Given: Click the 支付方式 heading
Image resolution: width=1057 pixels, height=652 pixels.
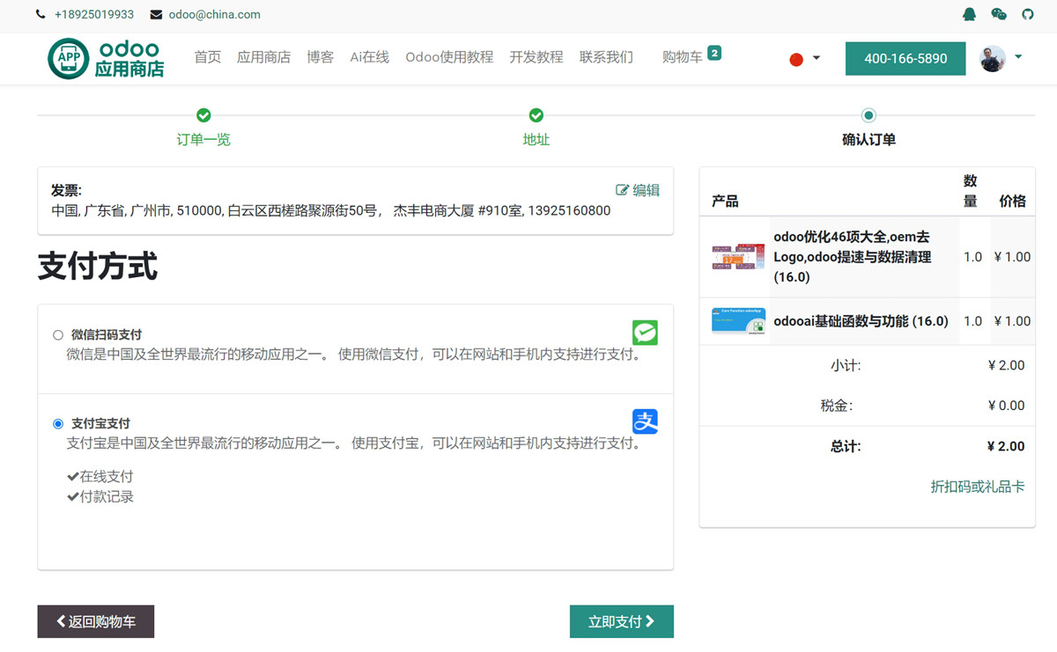Looking at the screenshot, I should (x=97, y=267).
